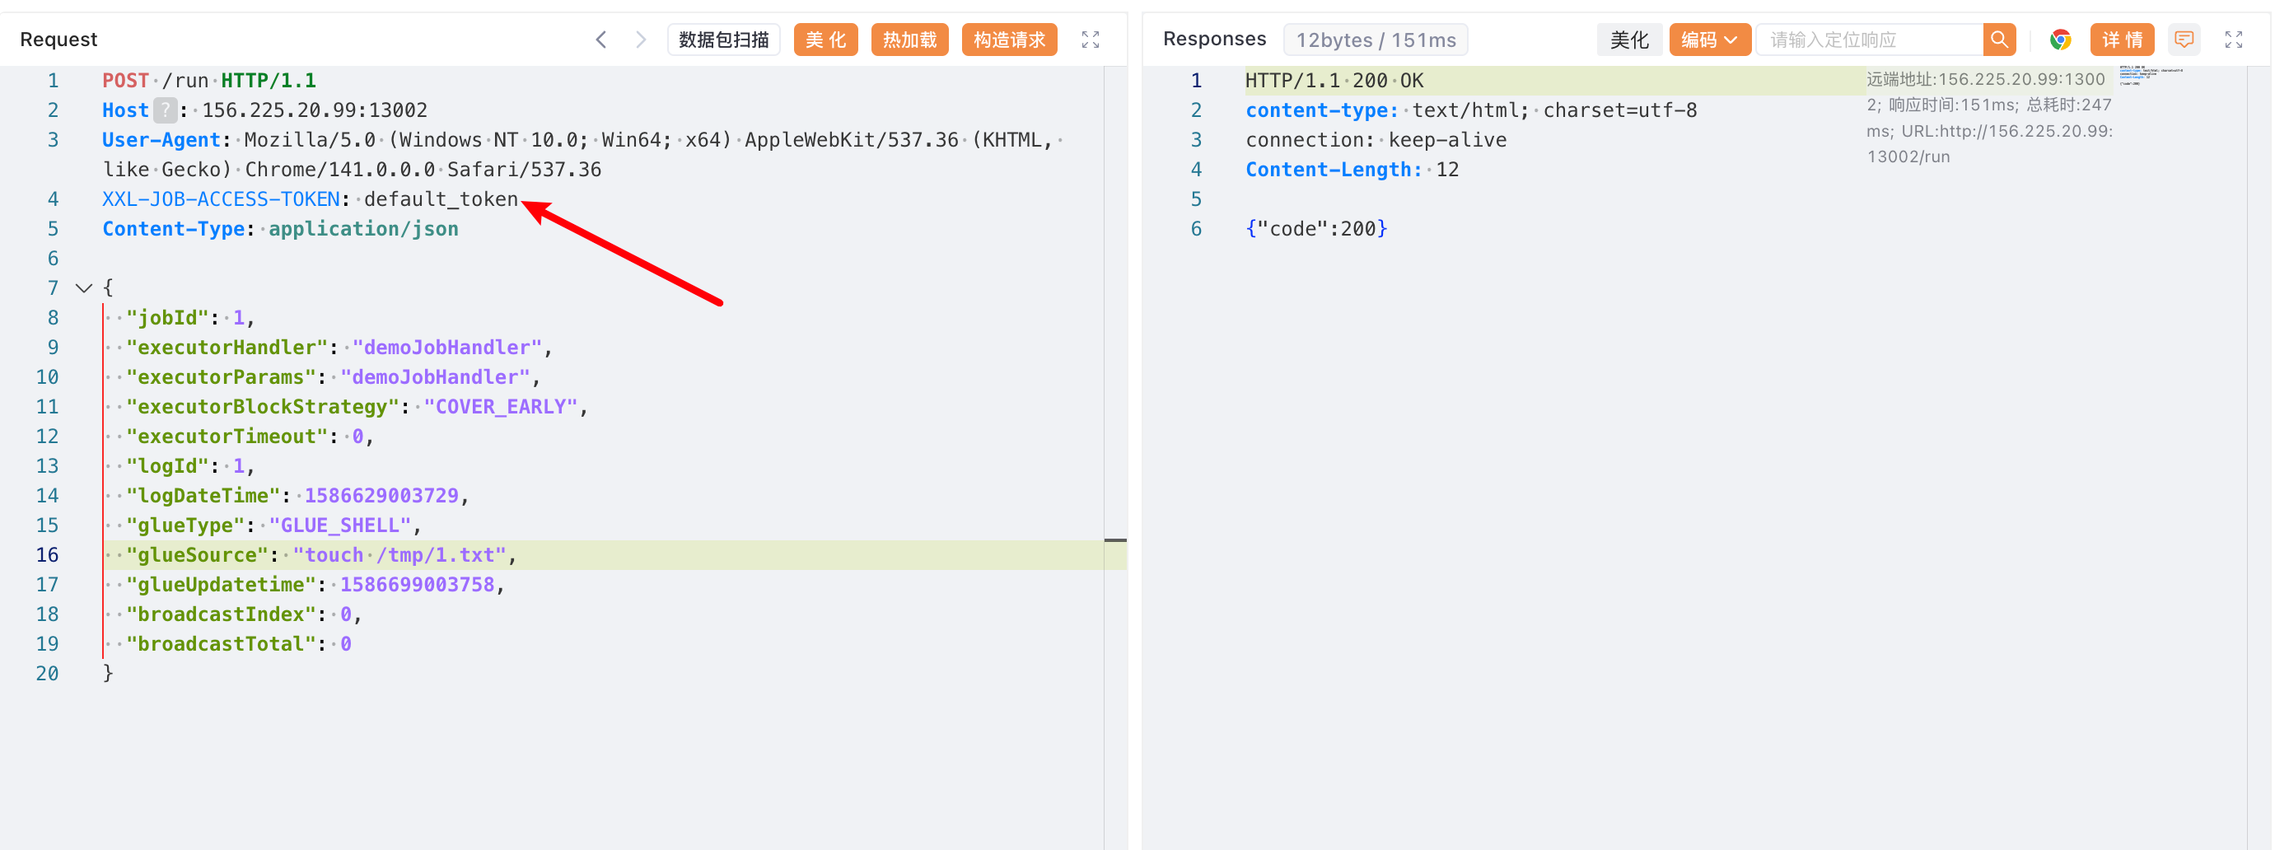Open the 编码 encoding dropdown
The height and width of the screenshot is (850, 2275).
[x=1709, y=40]
